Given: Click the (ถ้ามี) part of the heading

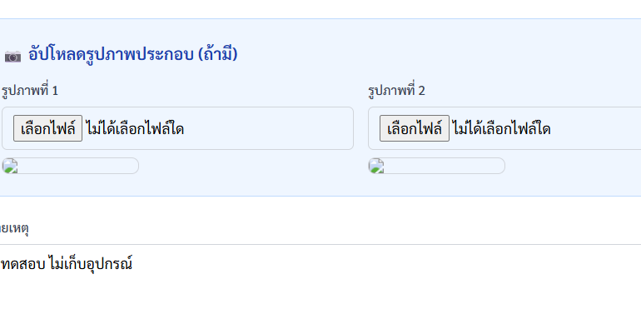Looking at the screenshot, I should (x=217, y=54).
